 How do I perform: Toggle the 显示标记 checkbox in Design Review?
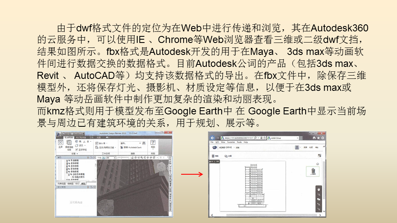coord(77,149)
